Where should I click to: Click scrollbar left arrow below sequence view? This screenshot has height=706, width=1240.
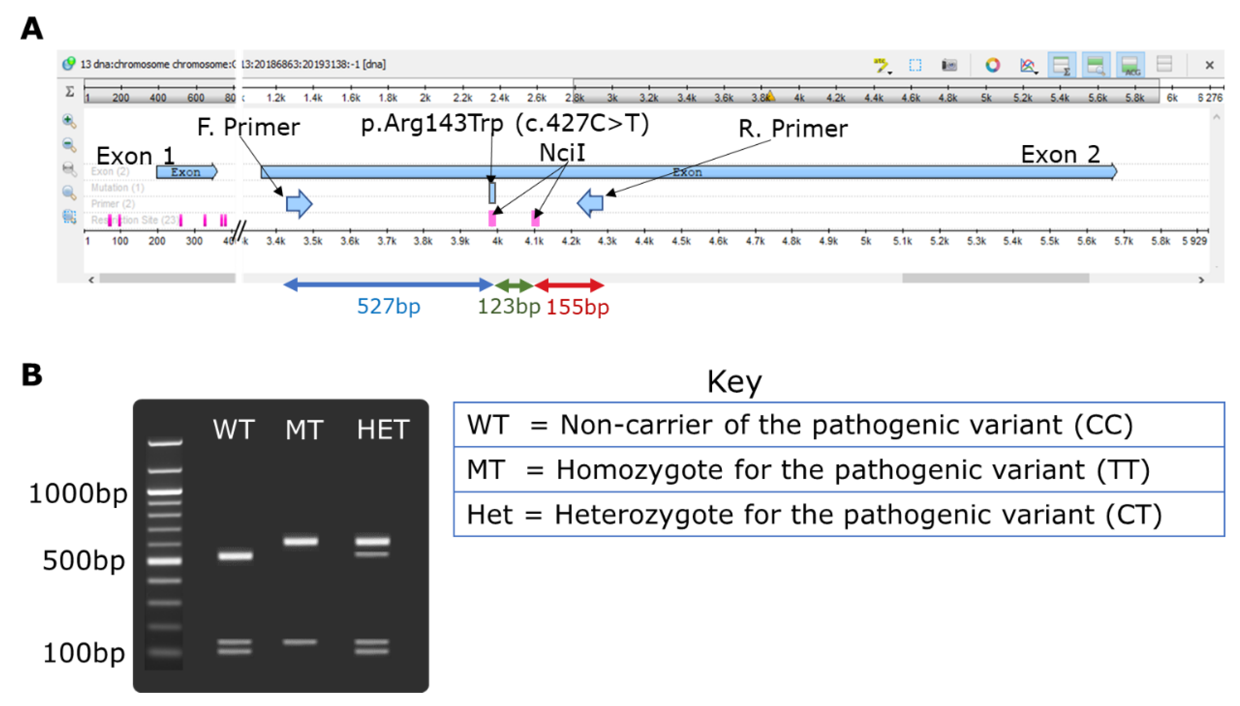91,280
